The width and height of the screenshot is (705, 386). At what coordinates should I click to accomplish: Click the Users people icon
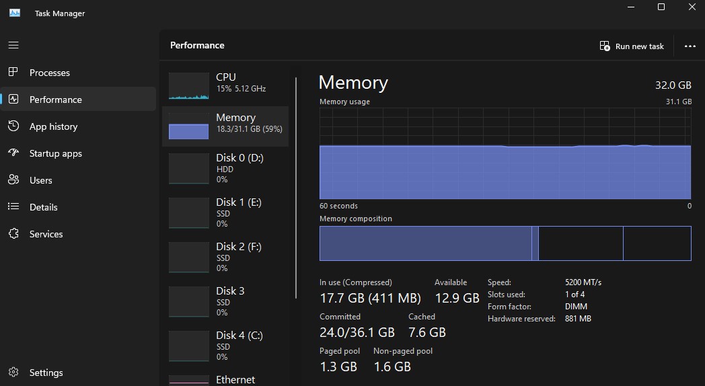pos(13,180)
